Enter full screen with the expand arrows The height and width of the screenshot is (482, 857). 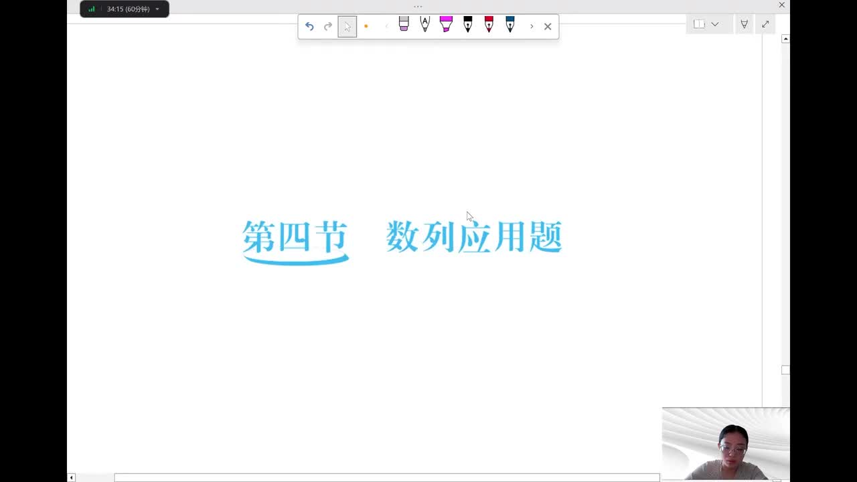[x=765, y=24]
